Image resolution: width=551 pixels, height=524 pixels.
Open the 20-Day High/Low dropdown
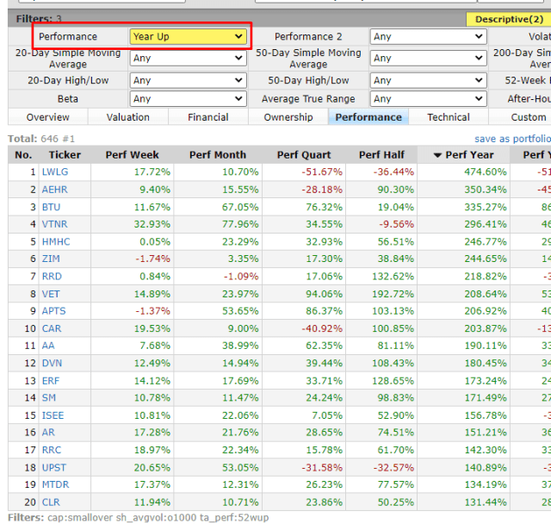point(188,80)
